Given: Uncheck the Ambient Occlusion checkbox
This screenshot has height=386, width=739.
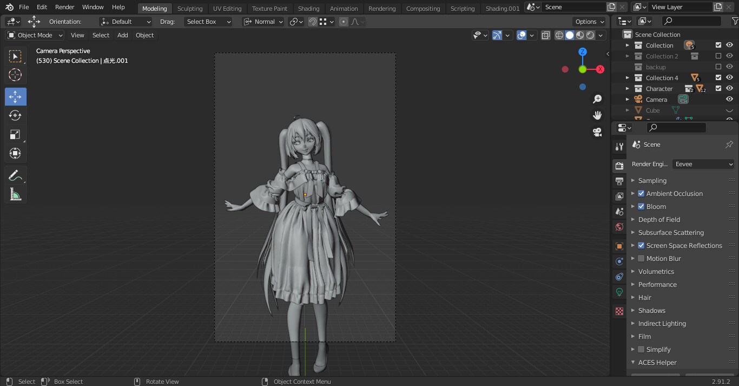Looking at the screenshot, I should coord(641,193).
